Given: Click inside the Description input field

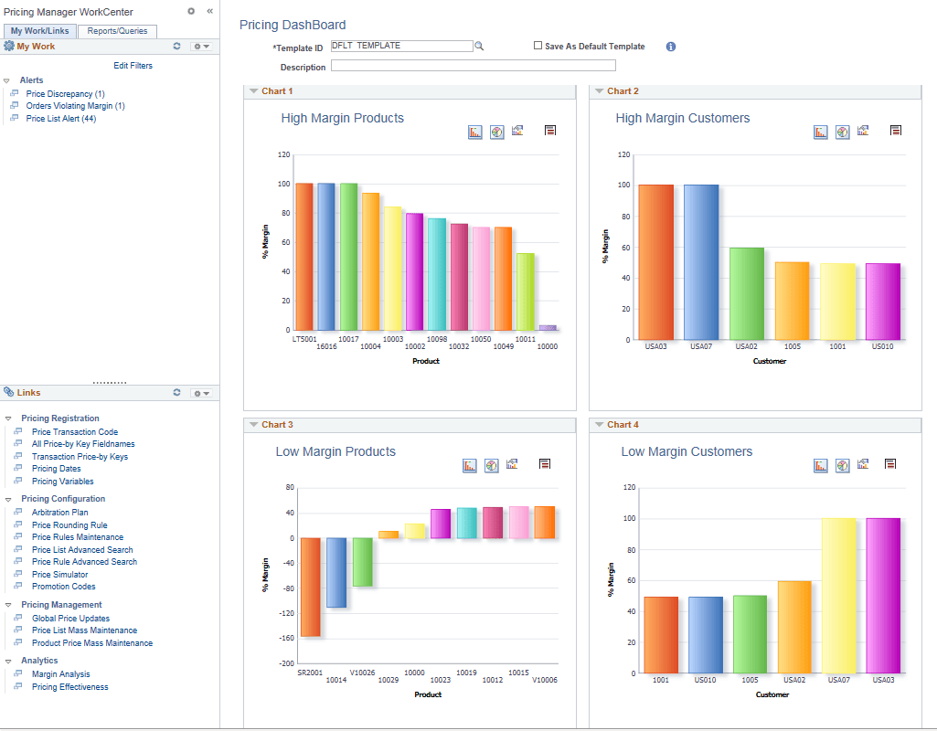Looking at the screenshot, I should point(473,65).
